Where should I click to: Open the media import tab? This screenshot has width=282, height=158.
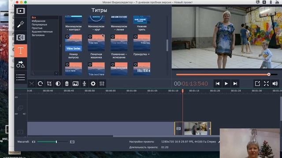click(21, 11)
